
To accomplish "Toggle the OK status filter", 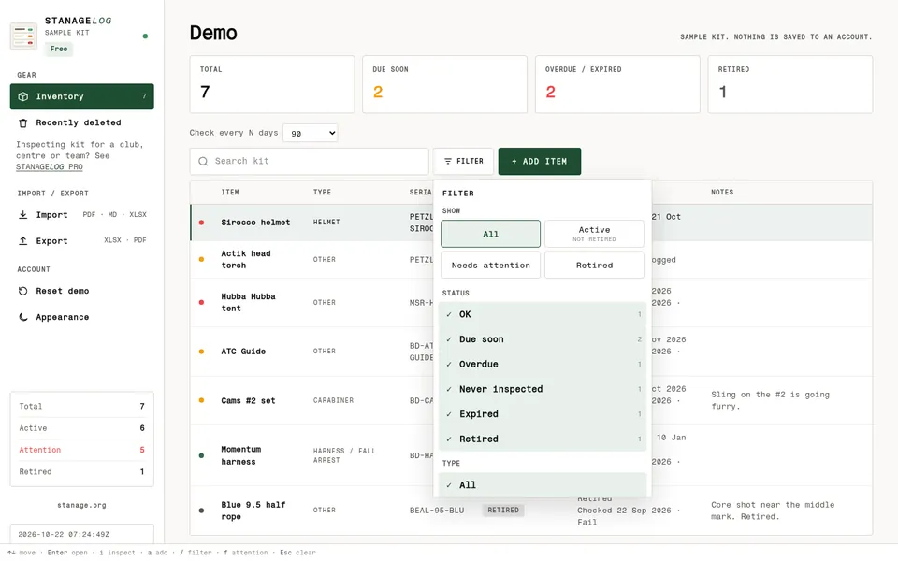I will [x=543, y=314].
